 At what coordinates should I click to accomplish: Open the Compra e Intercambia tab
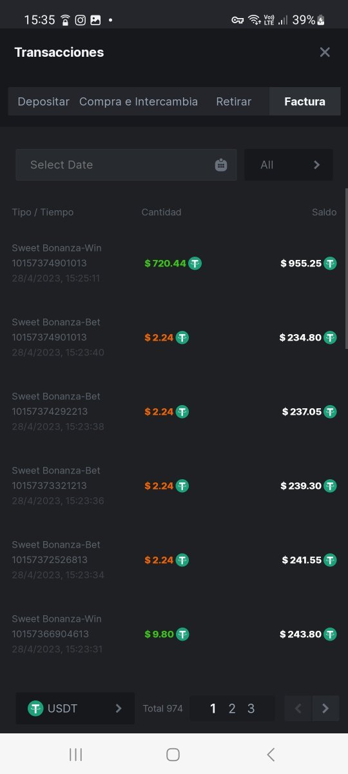(139, 101)
